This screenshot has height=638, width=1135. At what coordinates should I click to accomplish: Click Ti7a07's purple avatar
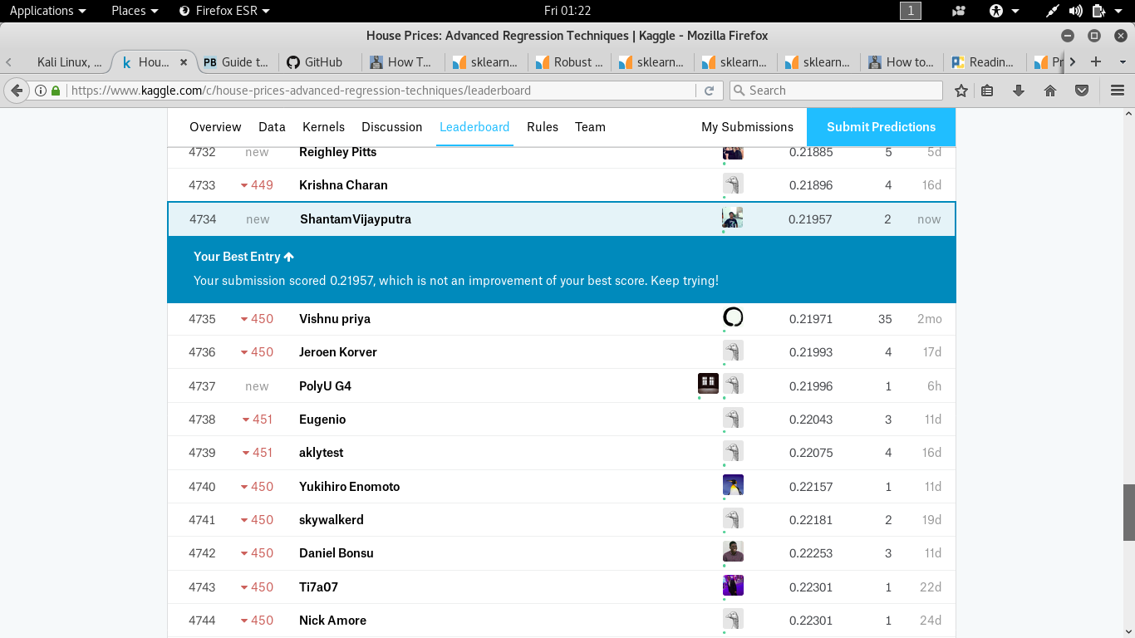pos(733,586)
